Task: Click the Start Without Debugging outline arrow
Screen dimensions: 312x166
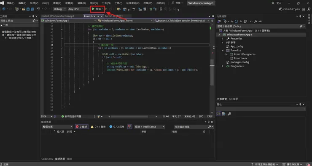Action: (x=106, y=9)
